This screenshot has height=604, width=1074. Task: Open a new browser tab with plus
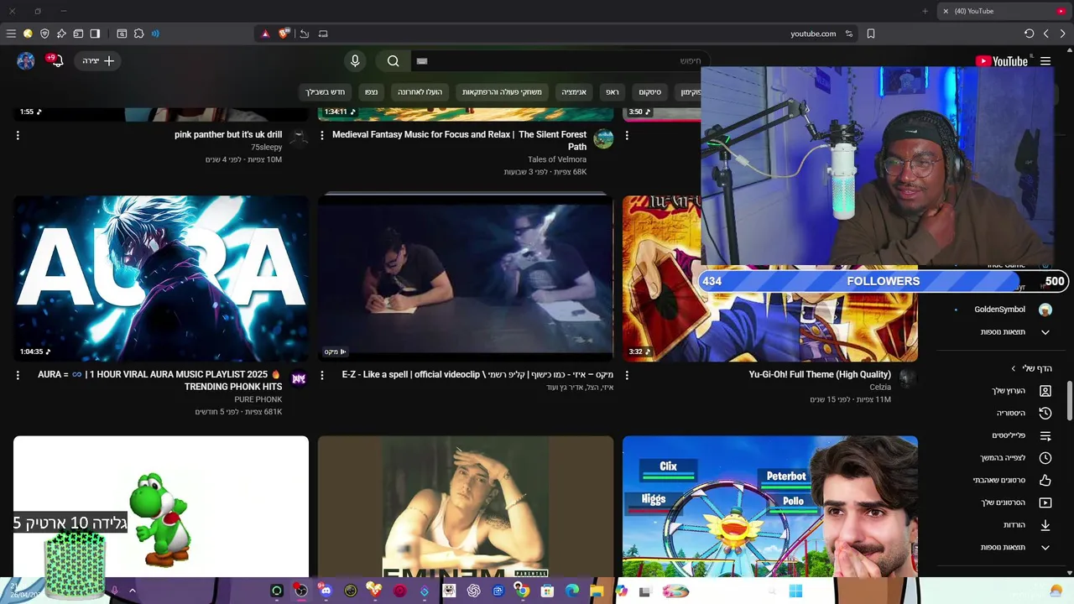coord(925,11)
